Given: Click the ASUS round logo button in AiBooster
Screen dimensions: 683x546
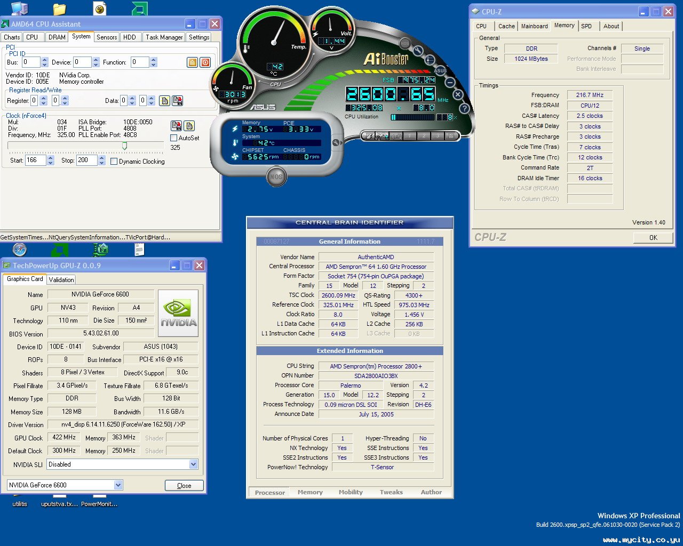Looking at the screenshot, I should tap(440, 70).
